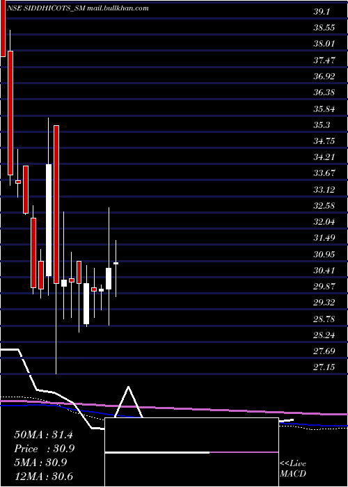This screenshot has height=487, width=348.
Task: Click the 50MA : 31.4 readout
Action: click(43, 435)
